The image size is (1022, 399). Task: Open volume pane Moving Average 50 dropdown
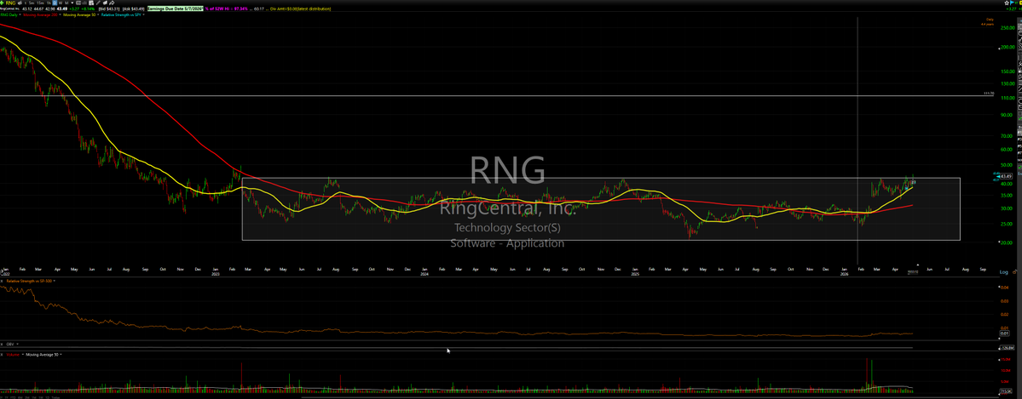pos(61,355)
